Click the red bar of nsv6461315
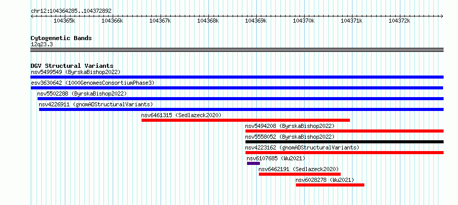This screenshot has height=205, width=458. coord(245,120)
